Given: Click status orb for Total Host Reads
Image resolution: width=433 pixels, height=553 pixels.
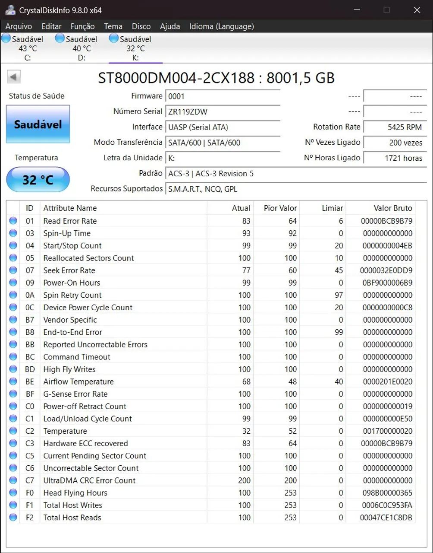Looking at the screenshot, I should click(x=13, y=518).
